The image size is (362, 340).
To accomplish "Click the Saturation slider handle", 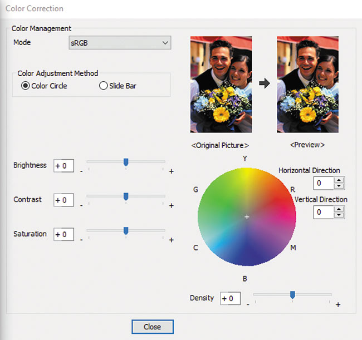I will point(126,230).
